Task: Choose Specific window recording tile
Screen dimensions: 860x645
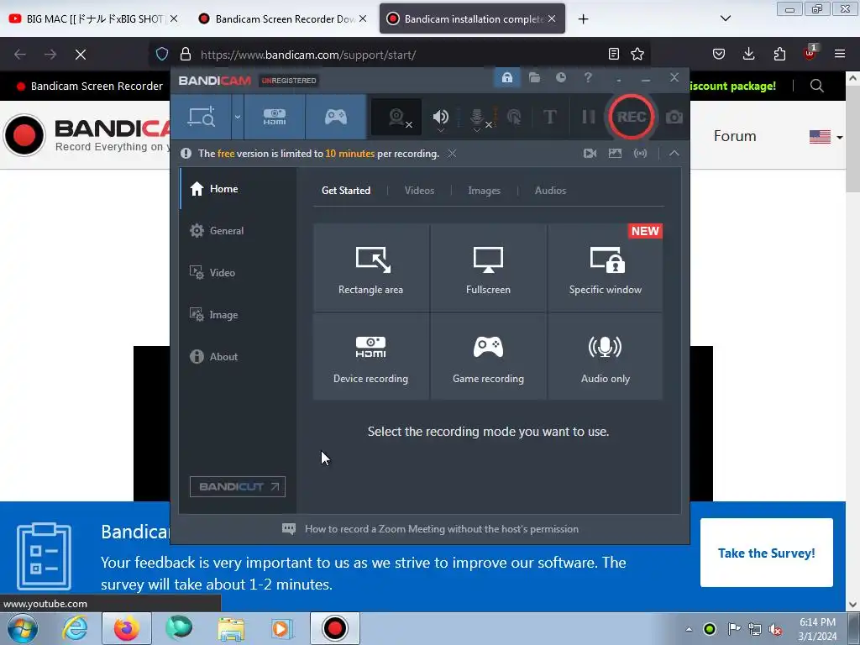Action: [x=605, y=268]
